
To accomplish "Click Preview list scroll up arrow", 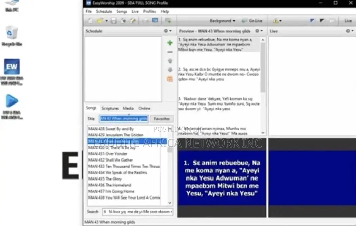I will (x=263, y=40).
